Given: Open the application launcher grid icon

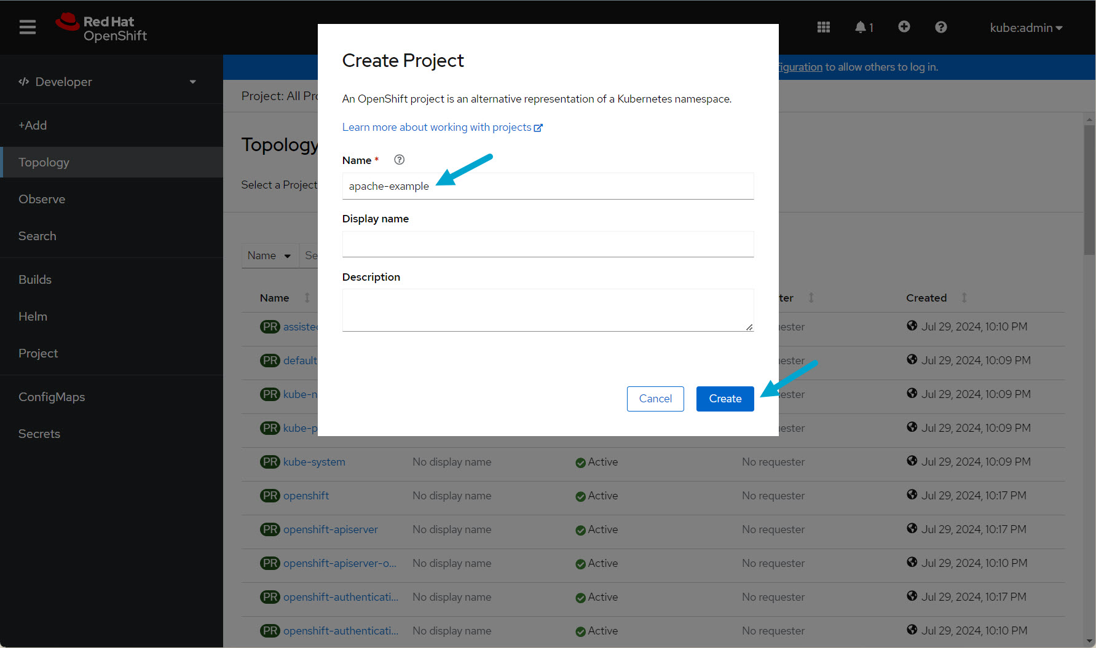Looking at the screenshot, I should coord(824,27).
